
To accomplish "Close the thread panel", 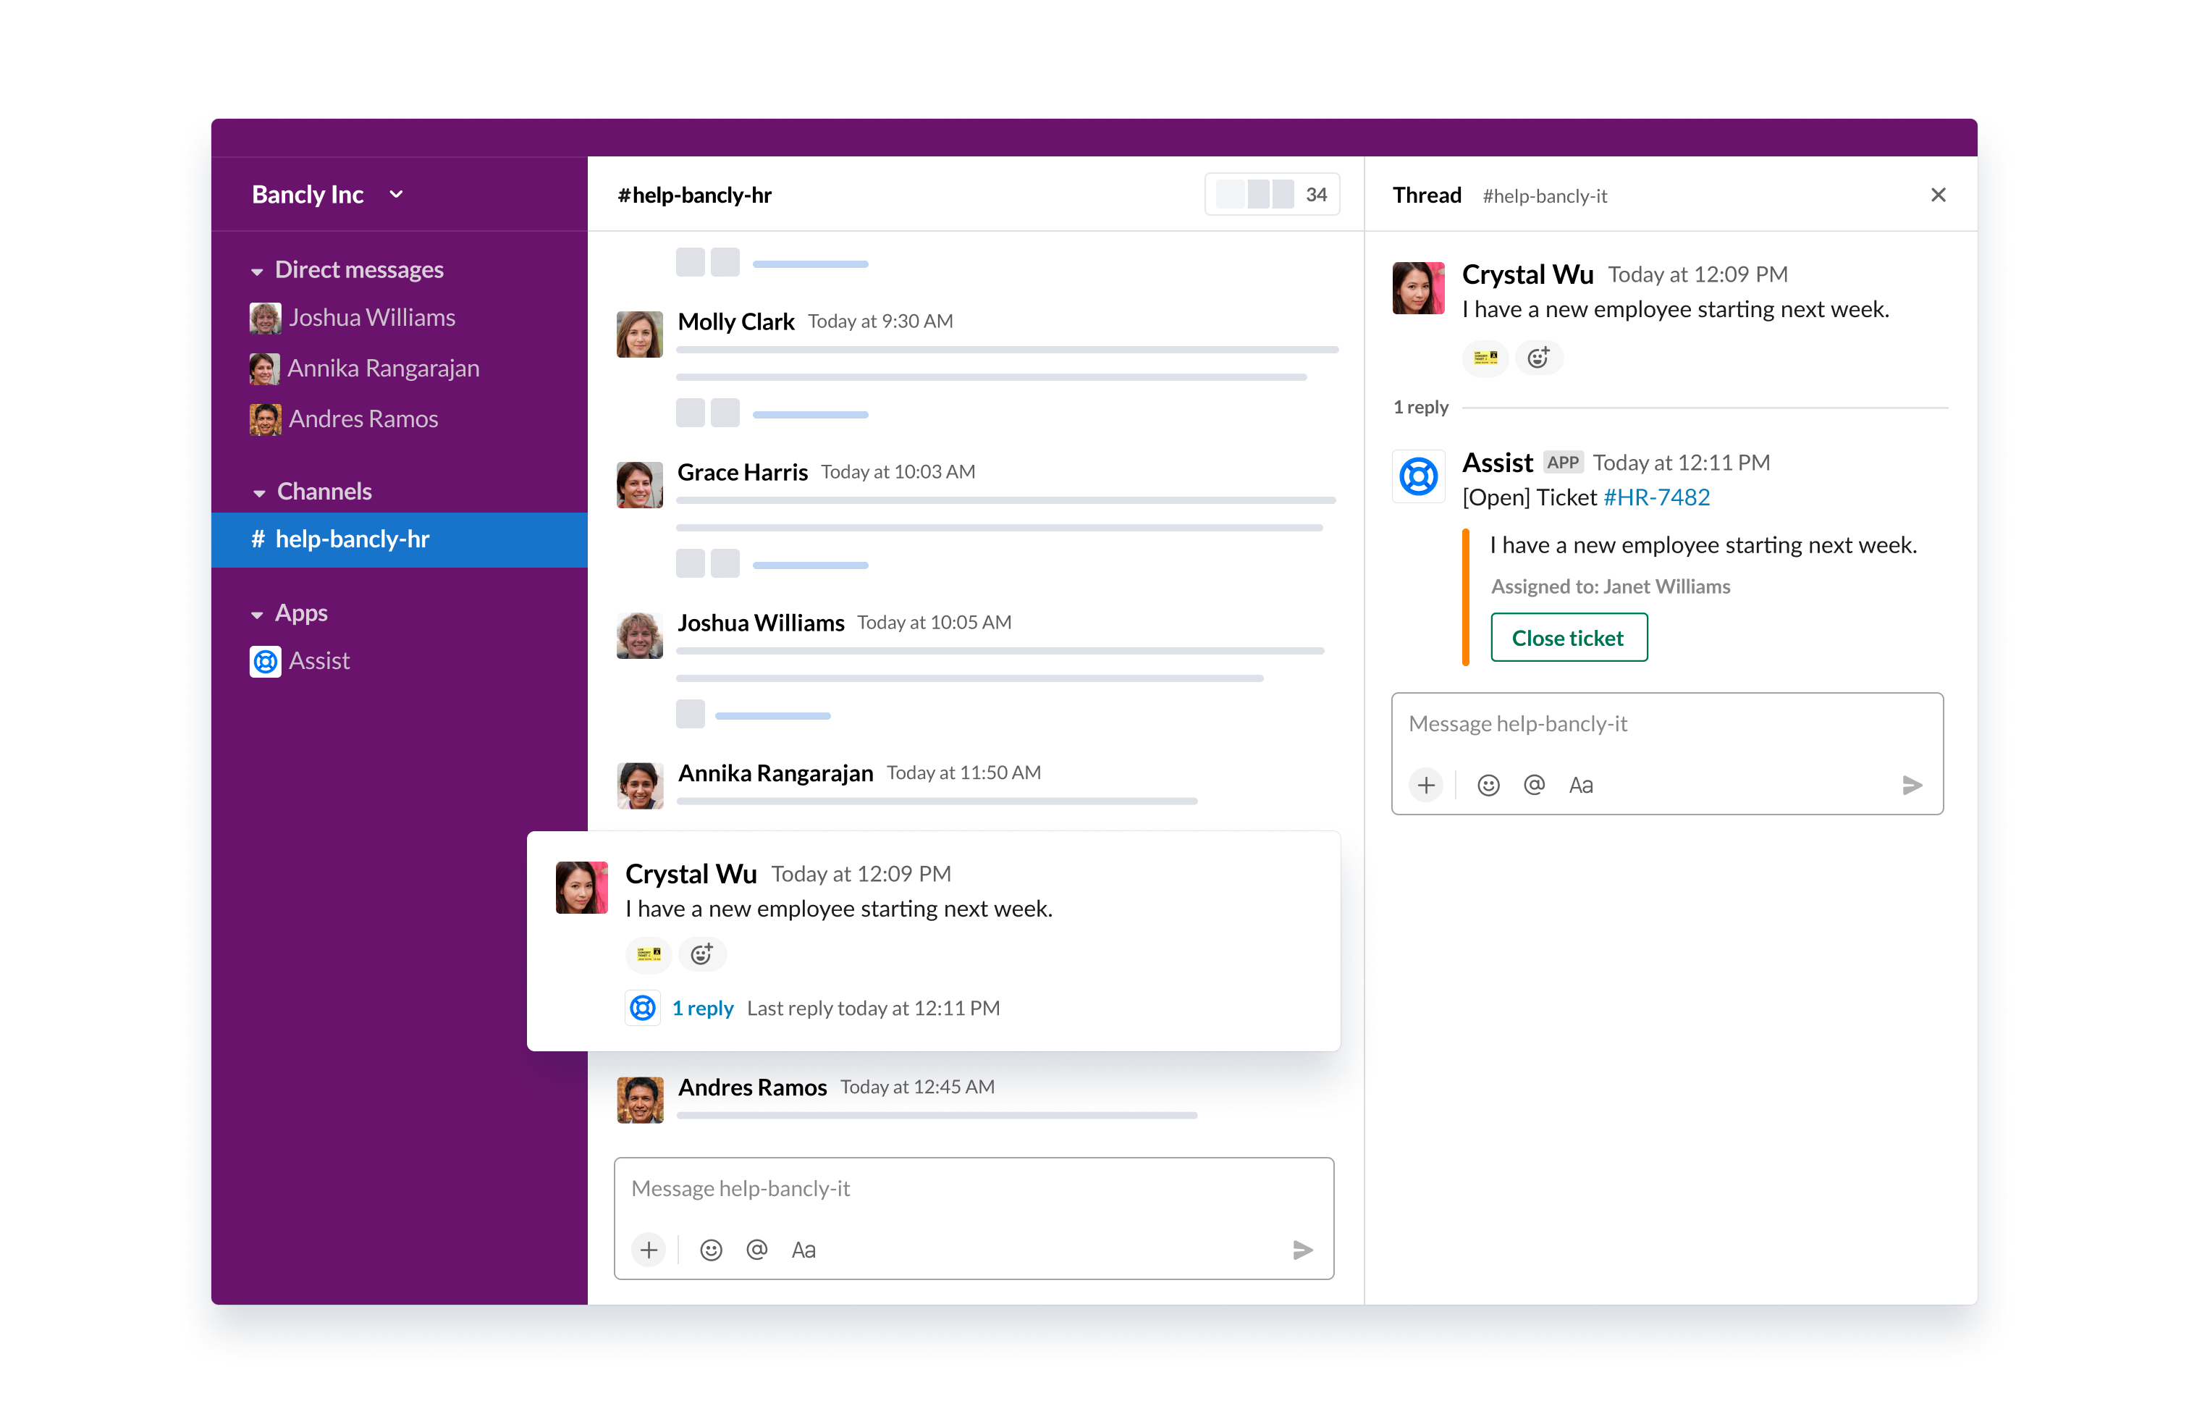I will (x=1939, y=195).
